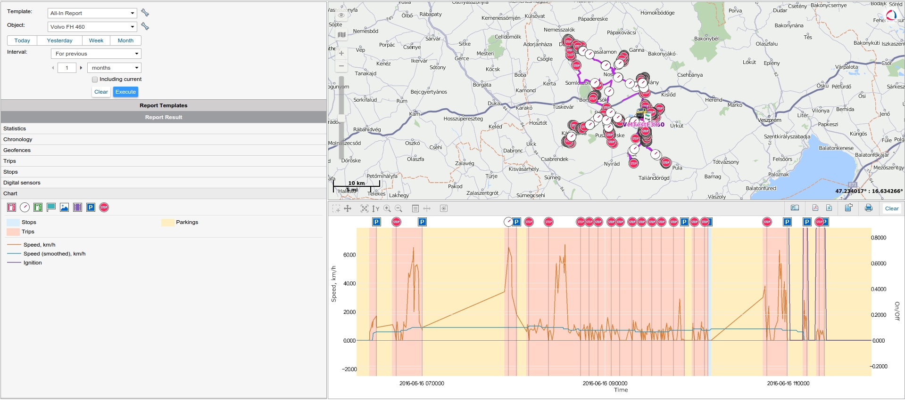Toggle map layer visibility eye icon
Image resolution: width=905 pixels, height=400 pixels.
[x=341, y=16]
